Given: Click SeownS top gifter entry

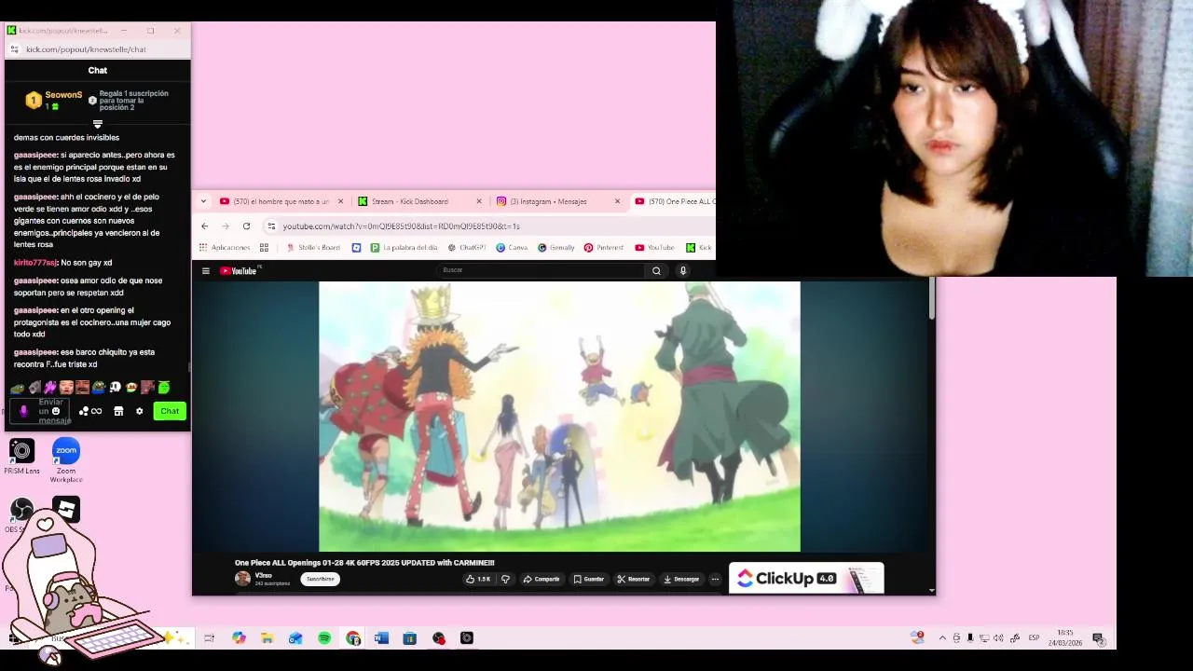Looking at the screenshot, I should [54, 100].
